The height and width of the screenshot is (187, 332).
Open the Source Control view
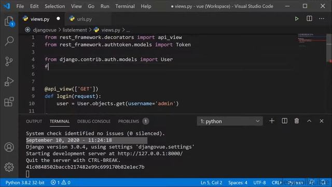pos(9,61)
